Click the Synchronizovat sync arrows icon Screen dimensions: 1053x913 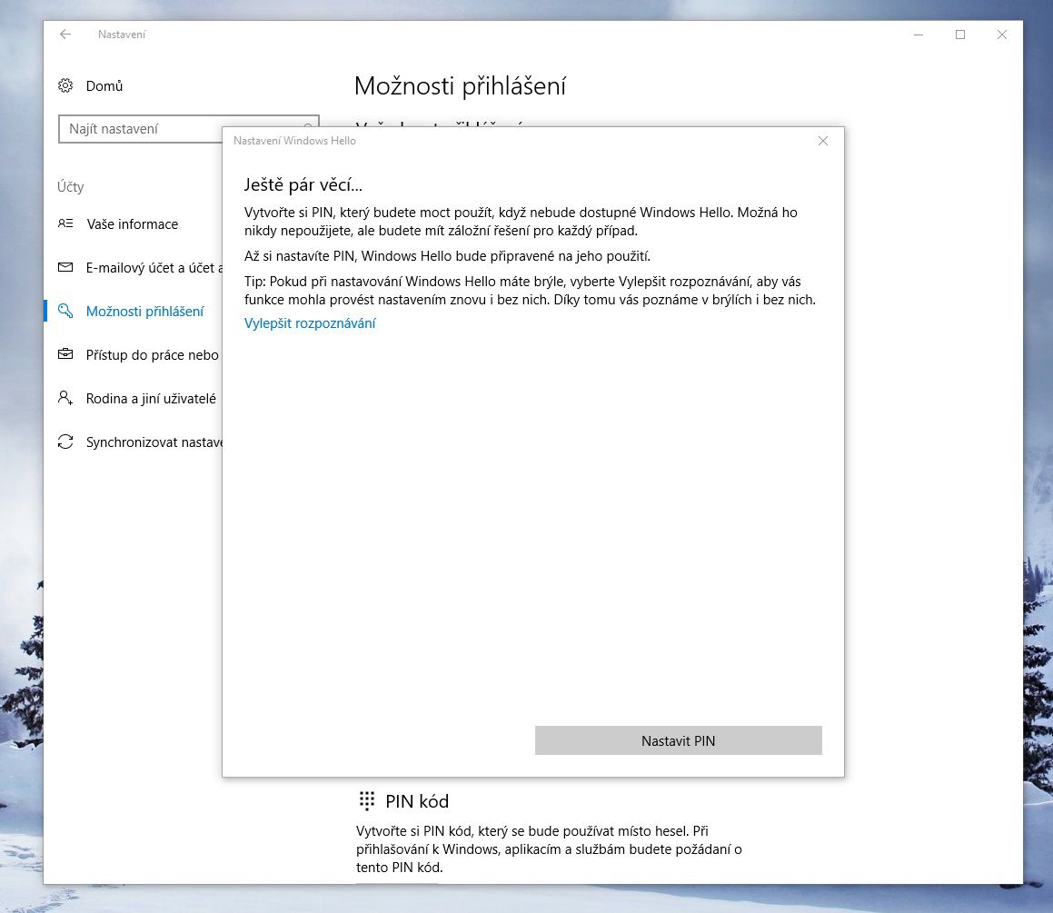coord(65,442)
